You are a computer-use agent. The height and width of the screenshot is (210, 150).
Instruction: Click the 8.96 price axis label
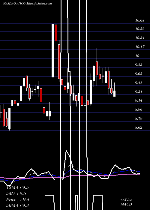click(x=139, y=109)
